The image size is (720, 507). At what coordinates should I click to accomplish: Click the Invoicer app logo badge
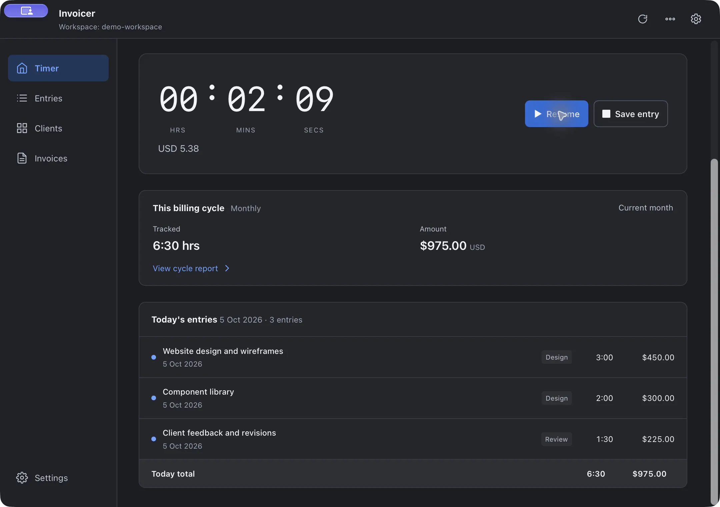pos(26,11)
